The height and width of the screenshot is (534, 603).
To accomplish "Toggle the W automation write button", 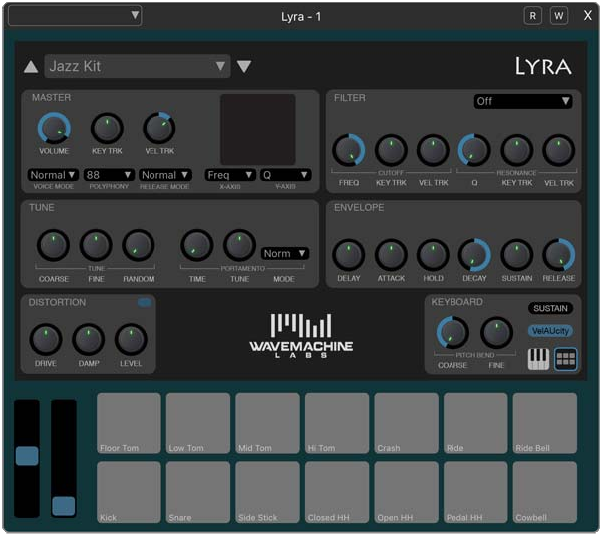I will (x=559, y=16).
